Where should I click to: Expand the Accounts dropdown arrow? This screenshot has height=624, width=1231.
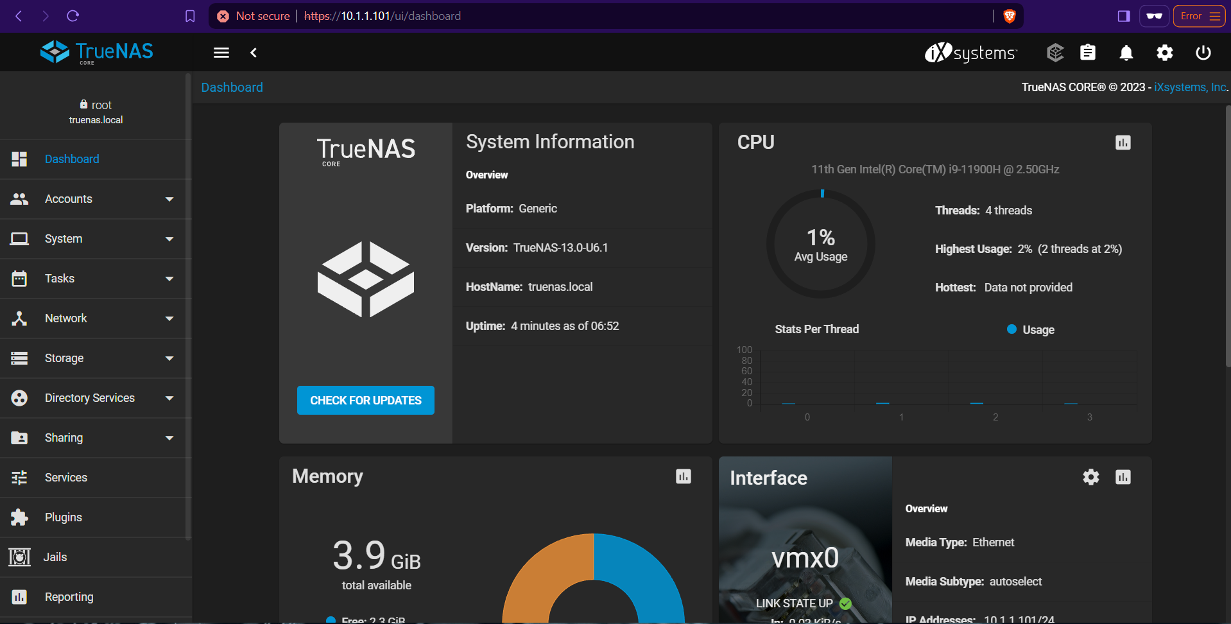(169, 199)
